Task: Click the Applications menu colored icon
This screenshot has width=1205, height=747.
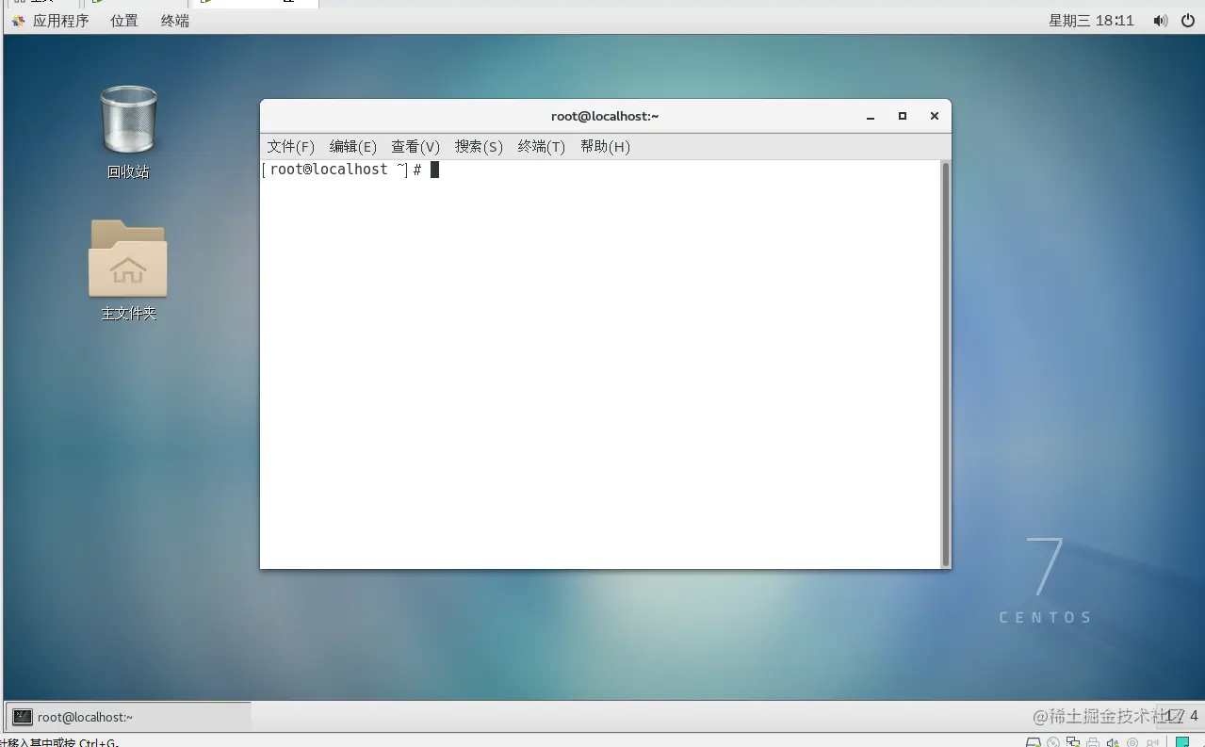Action: click(x=18, y=20)
